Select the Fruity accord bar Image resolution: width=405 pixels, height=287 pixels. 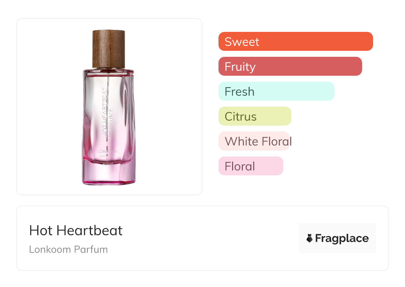coord(290,66)
